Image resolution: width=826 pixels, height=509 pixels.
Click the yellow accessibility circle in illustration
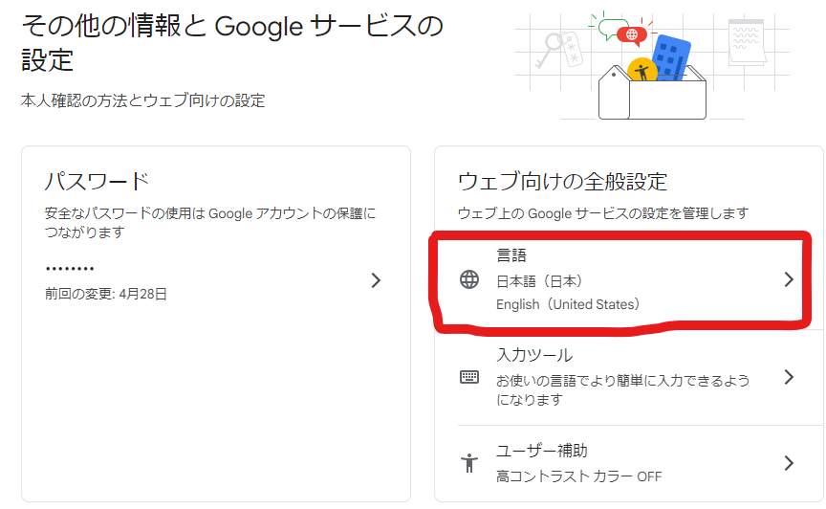[x=642, y=70]
